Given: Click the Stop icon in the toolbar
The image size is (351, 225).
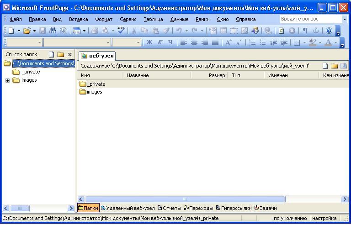Looking at the screenshot, I should [x=292, y=31].
